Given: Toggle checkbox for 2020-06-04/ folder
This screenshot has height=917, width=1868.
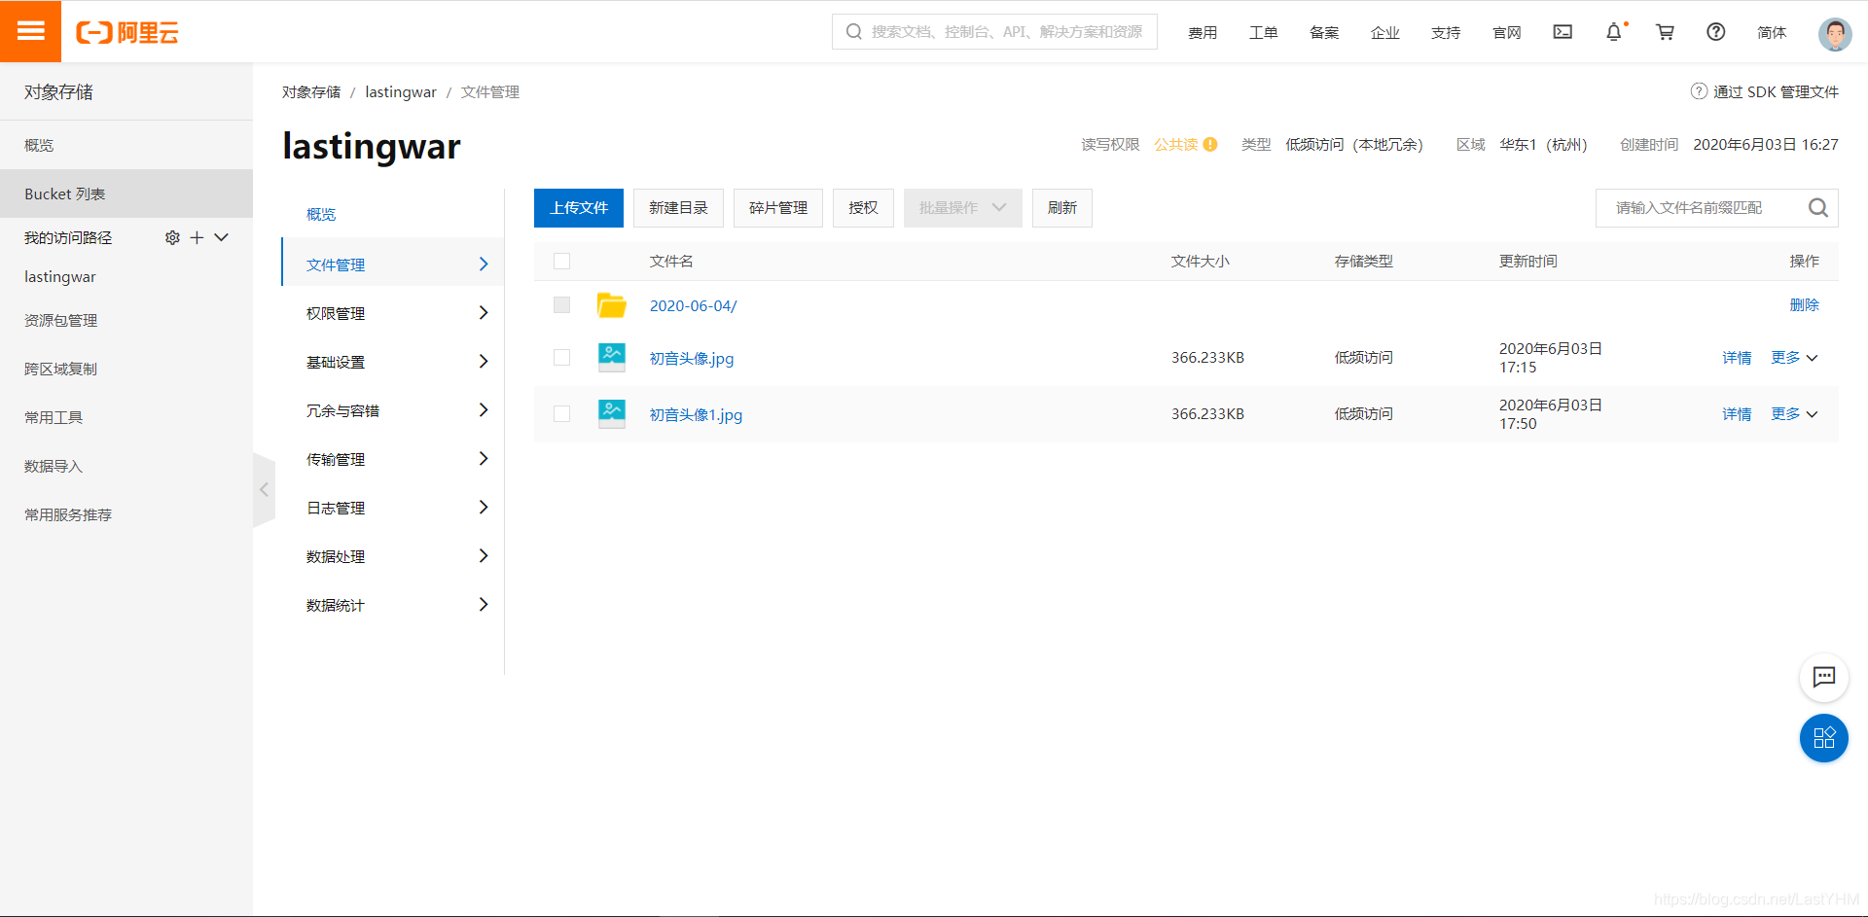Looking at the screenshot, I should [x=561, y=305].
